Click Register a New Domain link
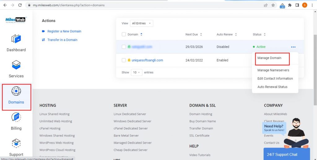 coord(64,31)
